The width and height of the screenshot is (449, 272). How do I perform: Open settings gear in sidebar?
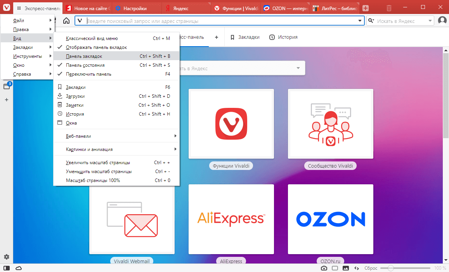click(x=7, y=257)
